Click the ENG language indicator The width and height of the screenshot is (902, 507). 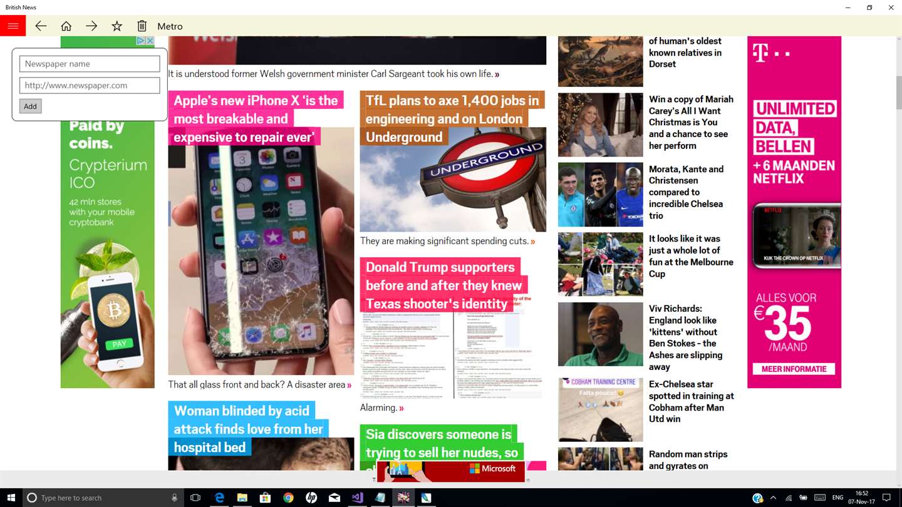838,498
